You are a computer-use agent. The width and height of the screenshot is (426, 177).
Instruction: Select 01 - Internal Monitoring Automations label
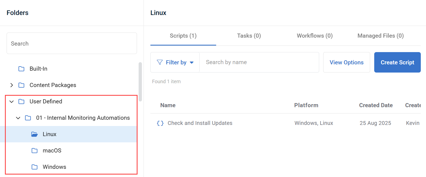tap(83, 118)
